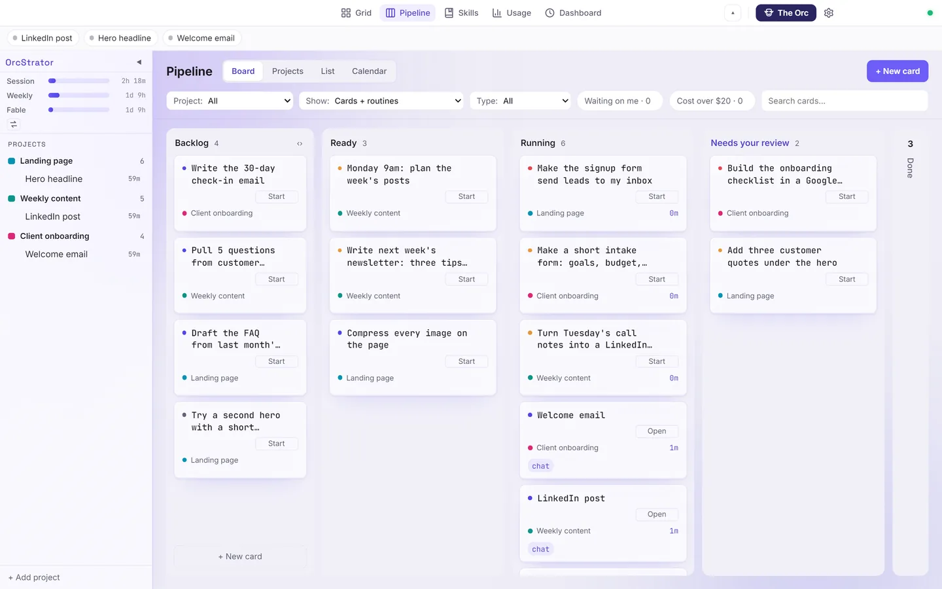Collapse the OrcStrator sidebar arrow
The image size is (942, 589).
[x=139, y=62]
